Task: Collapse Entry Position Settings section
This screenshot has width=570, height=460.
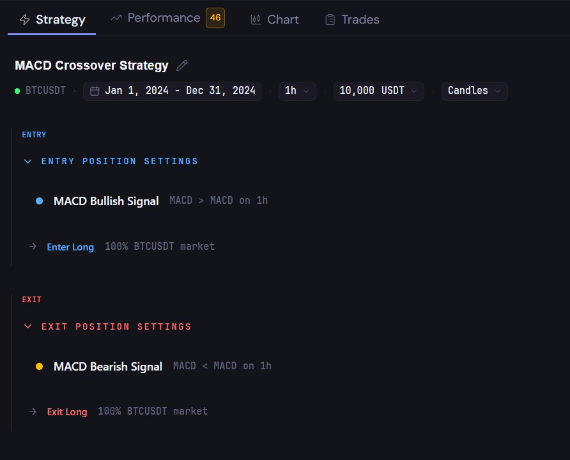Action: point(111,162)
